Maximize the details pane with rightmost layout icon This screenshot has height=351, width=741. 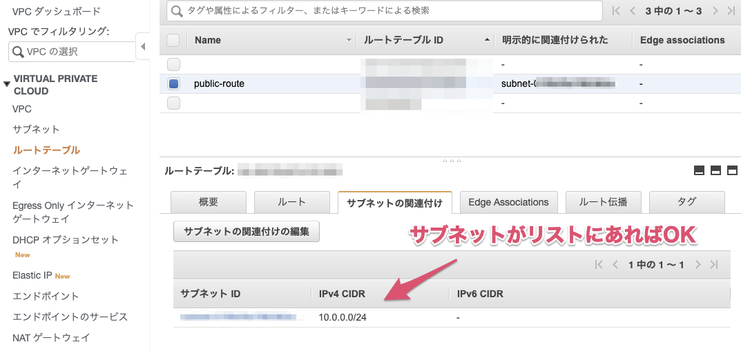pyautogui.click(x=732, y=170)
